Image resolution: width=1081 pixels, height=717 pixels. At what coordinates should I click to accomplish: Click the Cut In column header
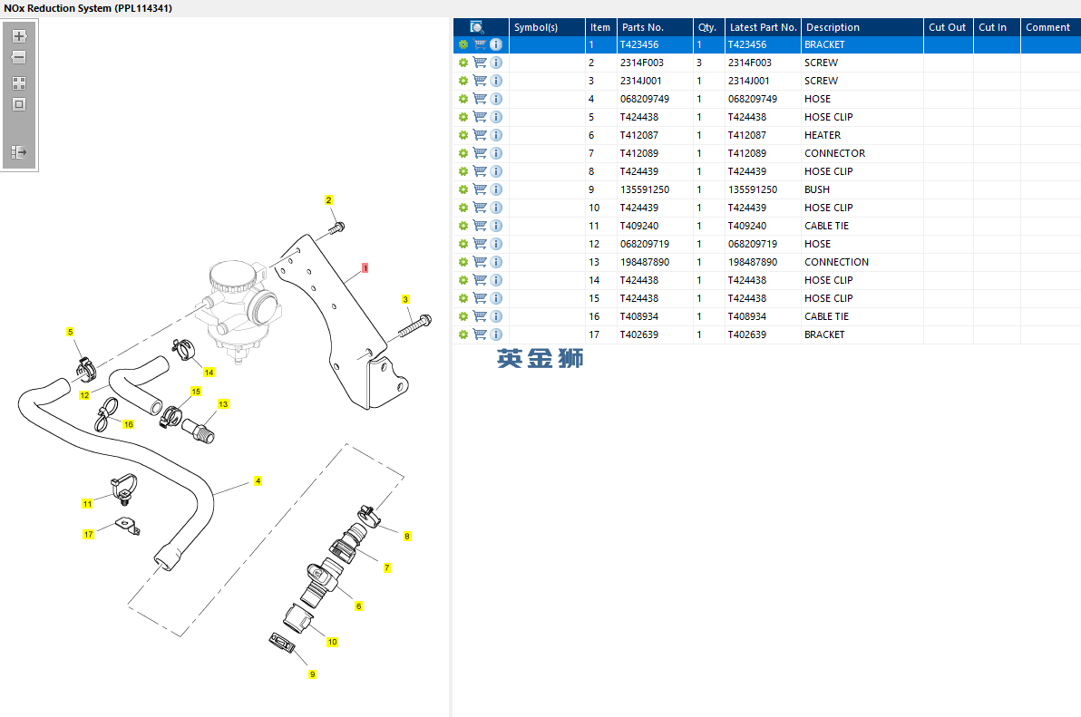[x=996, y=27]
